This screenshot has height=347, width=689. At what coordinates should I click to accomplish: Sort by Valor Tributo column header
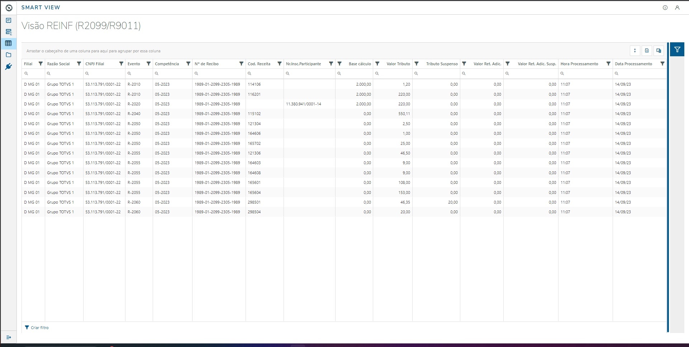click(398, 64)
